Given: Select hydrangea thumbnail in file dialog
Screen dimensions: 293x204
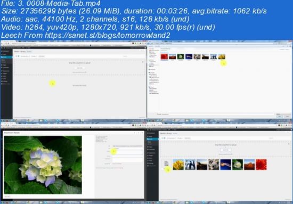Looking at the screenshot, I should (181, 57).
